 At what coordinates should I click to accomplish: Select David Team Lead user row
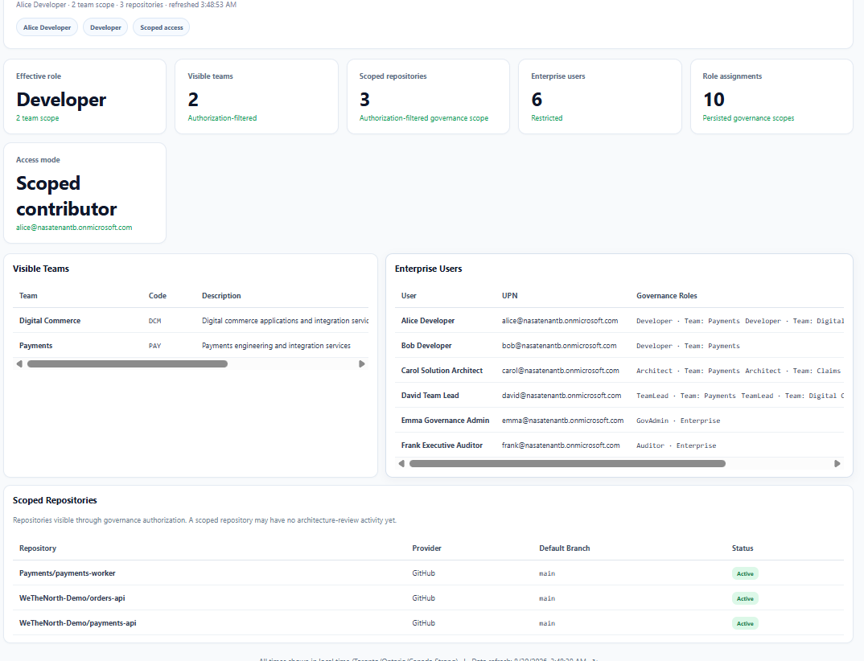[620, 396]
